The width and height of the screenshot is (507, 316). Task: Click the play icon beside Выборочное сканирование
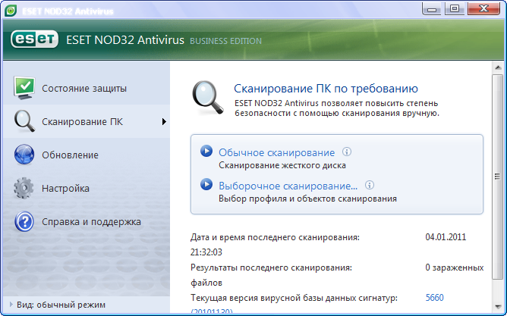pos(206,184)
